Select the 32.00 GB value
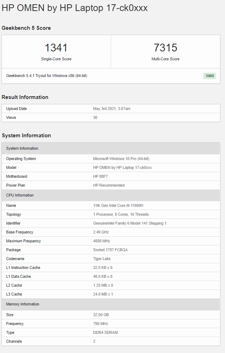 tap(101, 315)
